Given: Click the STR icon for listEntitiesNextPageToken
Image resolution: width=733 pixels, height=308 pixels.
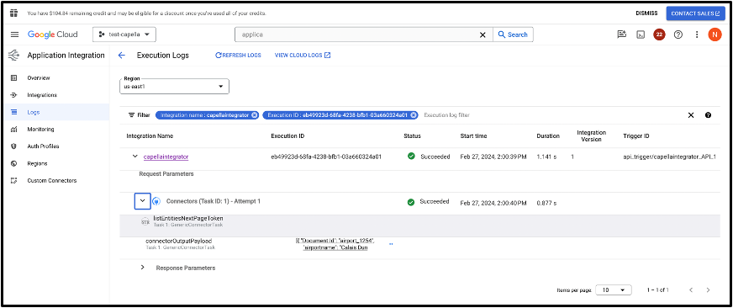Looking at the screenshot, I should pos(145,221).
